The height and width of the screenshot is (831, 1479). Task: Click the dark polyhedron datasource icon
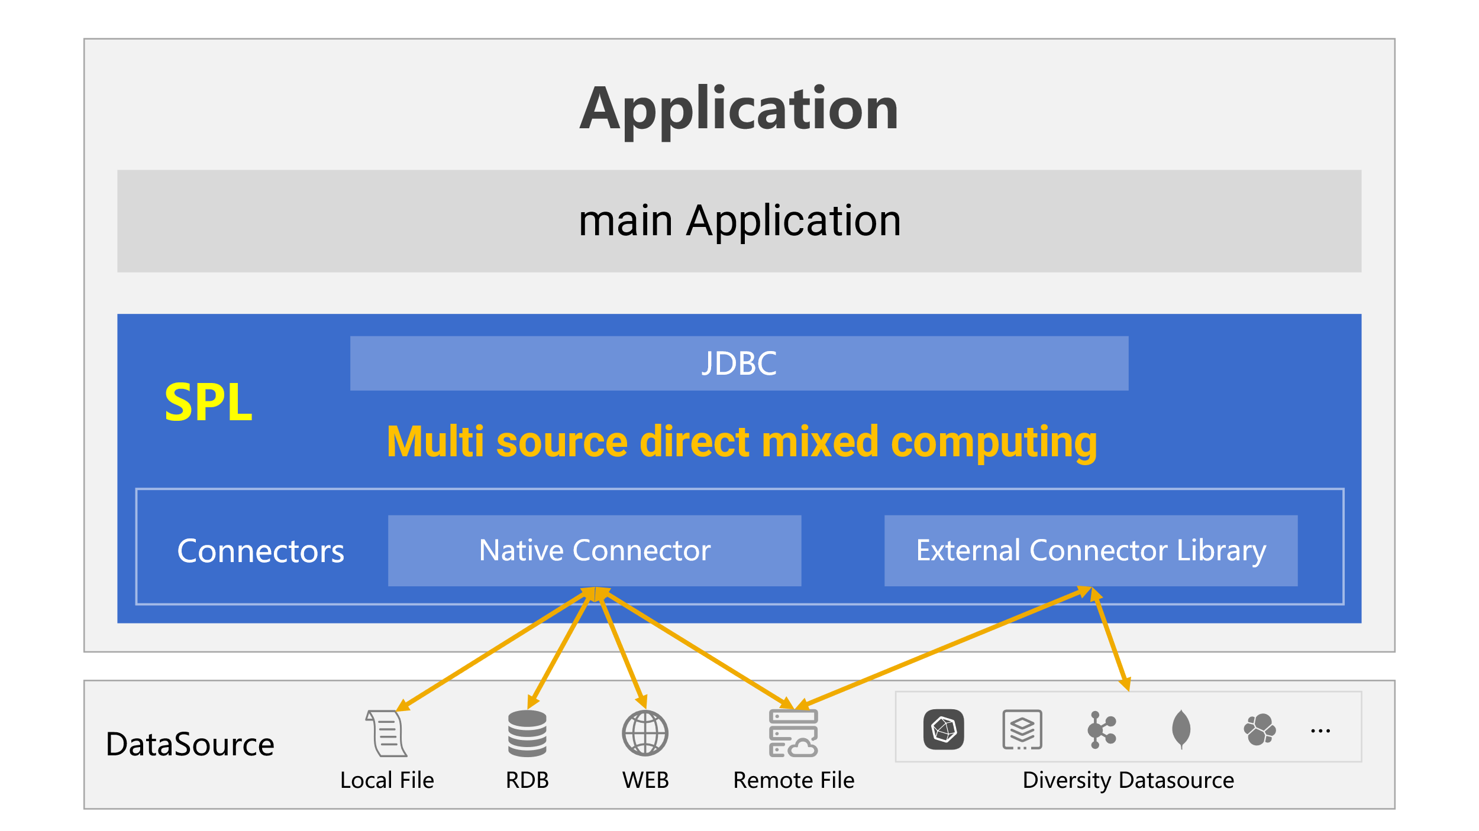tap(944, 729)
